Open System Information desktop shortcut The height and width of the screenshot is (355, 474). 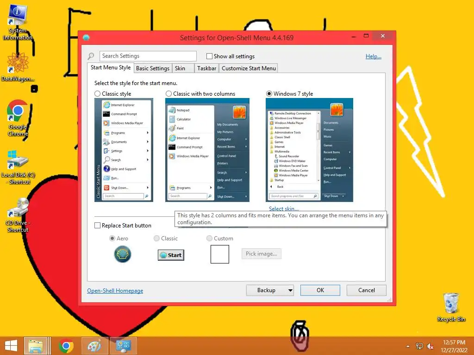18,22
